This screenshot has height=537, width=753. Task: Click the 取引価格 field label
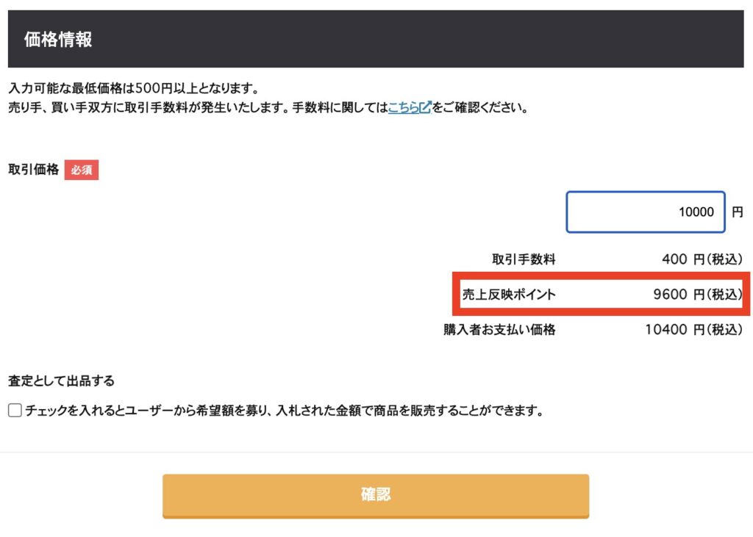34,170
